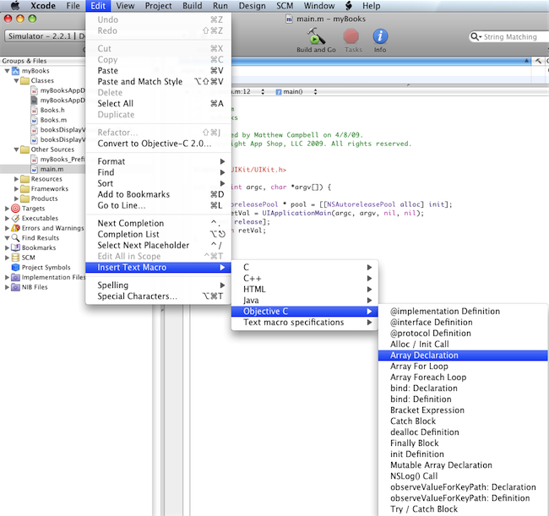Click the Find Results magnifier icon
Viewport: 549px width, 516px height.
point(15,237)
